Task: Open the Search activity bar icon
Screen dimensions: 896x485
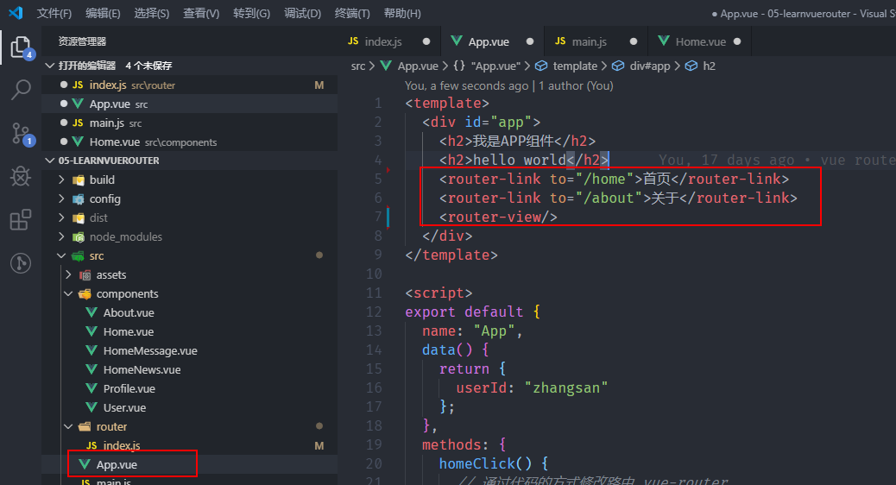Action: 21,90
